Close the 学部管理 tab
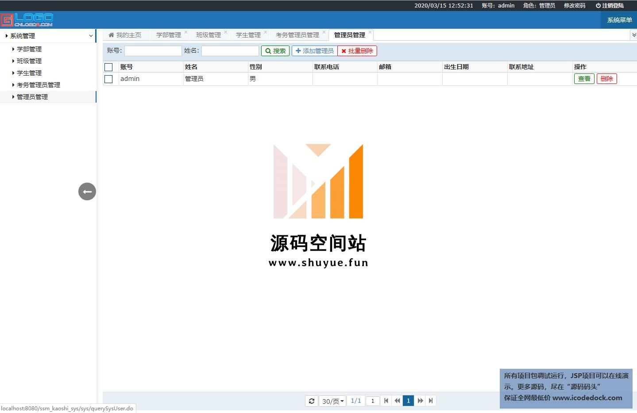The image size is (637, 413). tap(186, 32)
